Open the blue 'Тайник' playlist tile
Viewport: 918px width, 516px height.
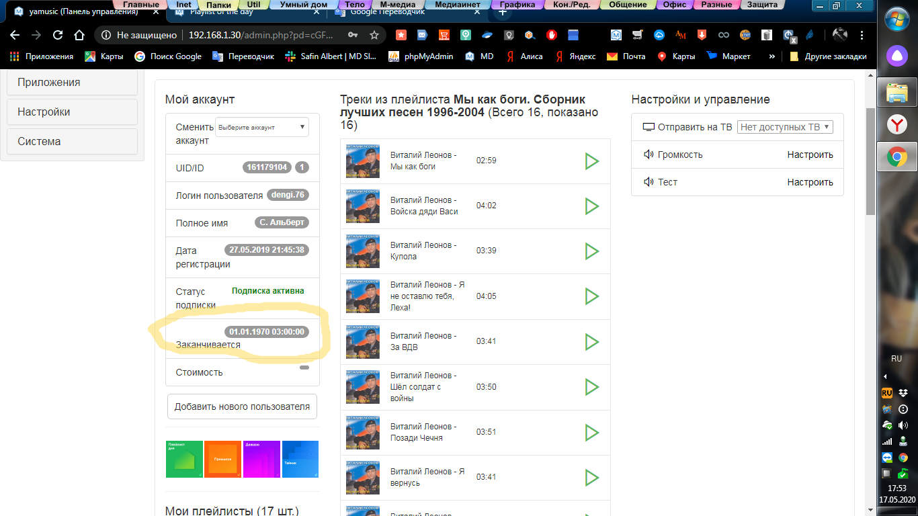(300, 459)
